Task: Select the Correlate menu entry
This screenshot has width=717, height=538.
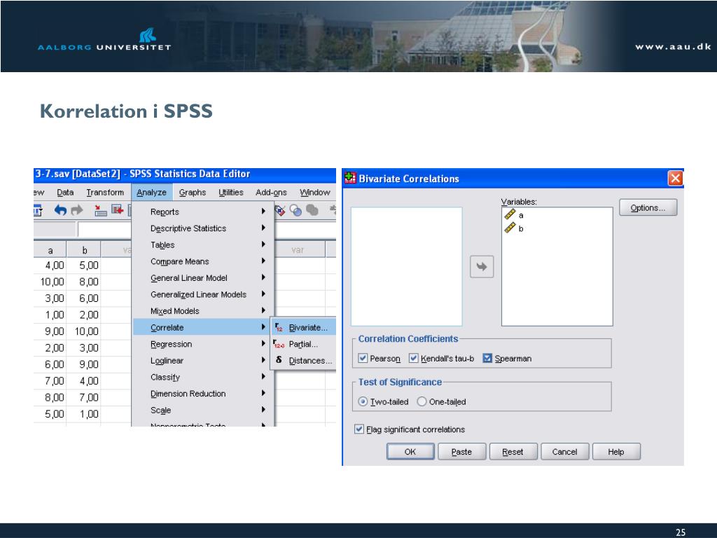Action: 202,328
